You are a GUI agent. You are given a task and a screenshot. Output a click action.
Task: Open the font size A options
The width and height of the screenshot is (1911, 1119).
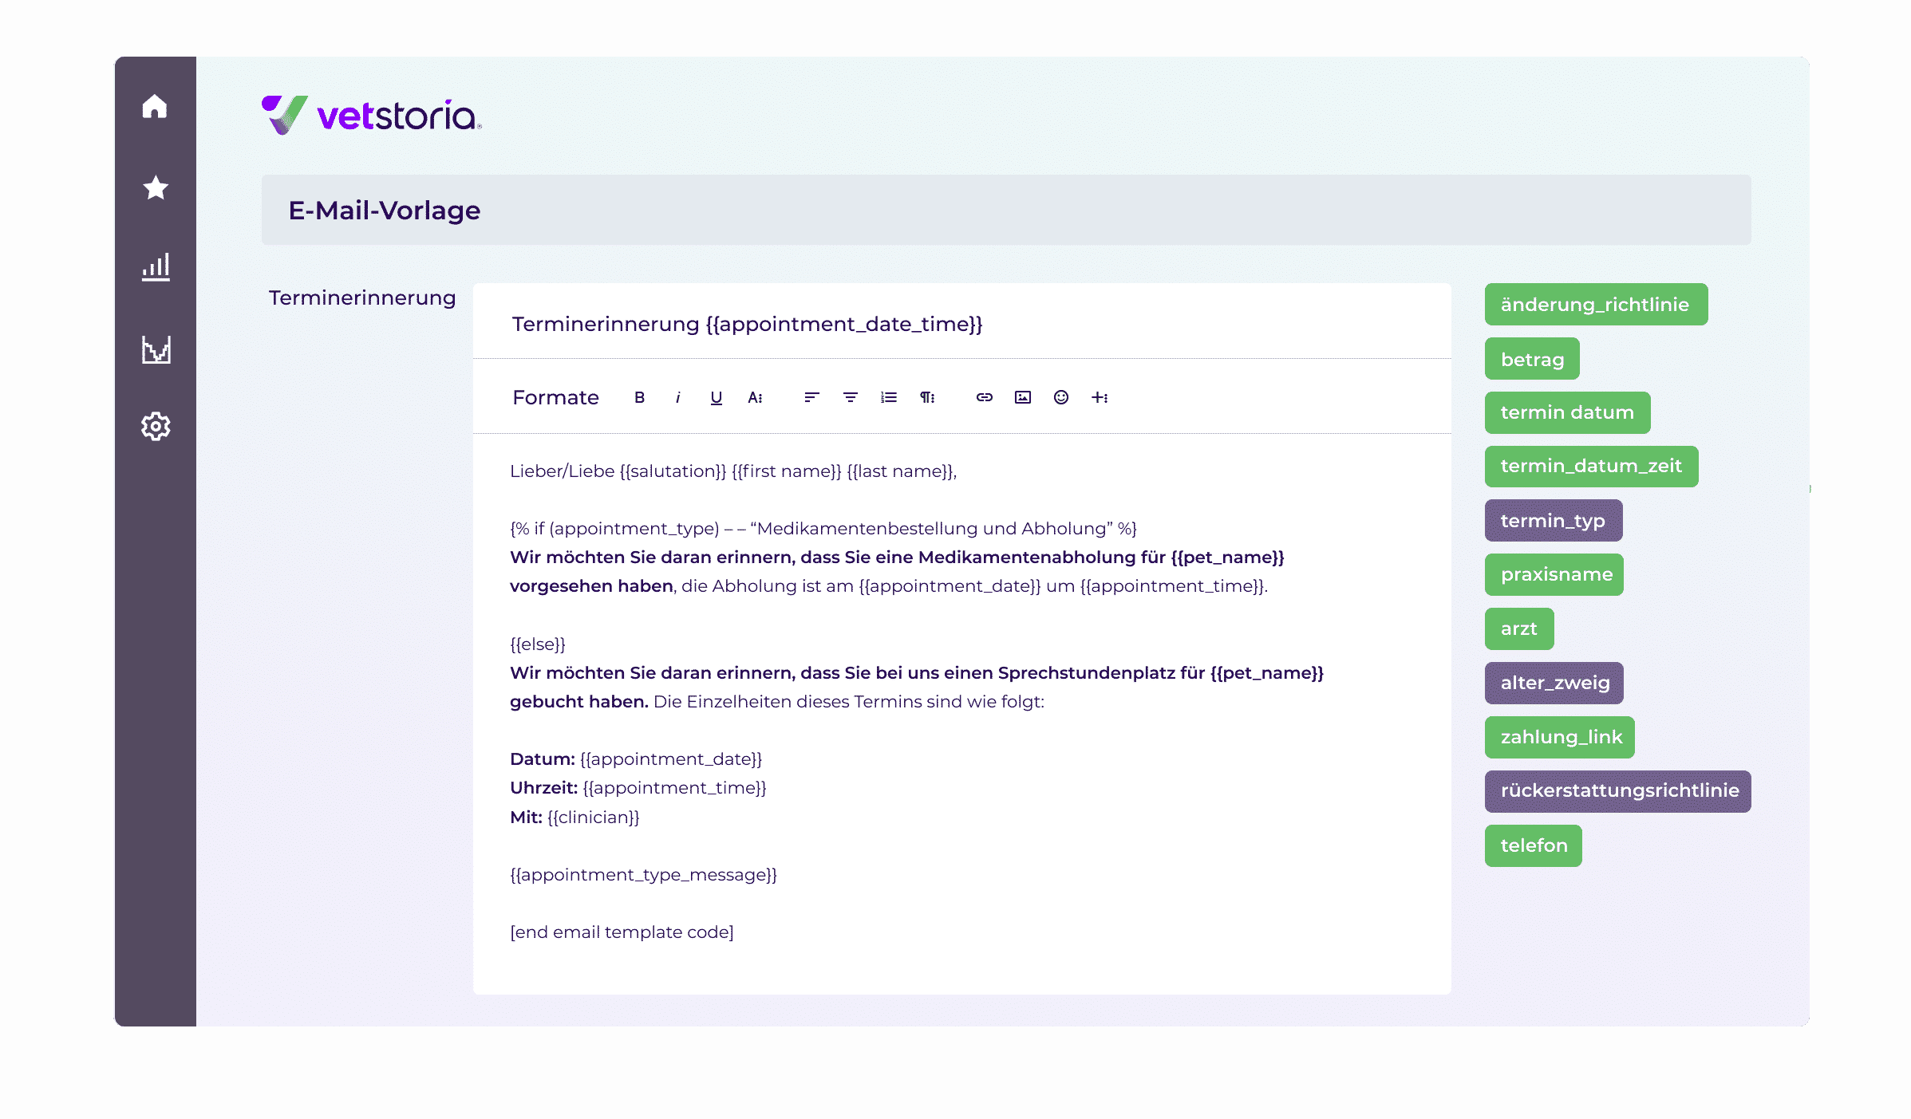(x=754, y=397)
